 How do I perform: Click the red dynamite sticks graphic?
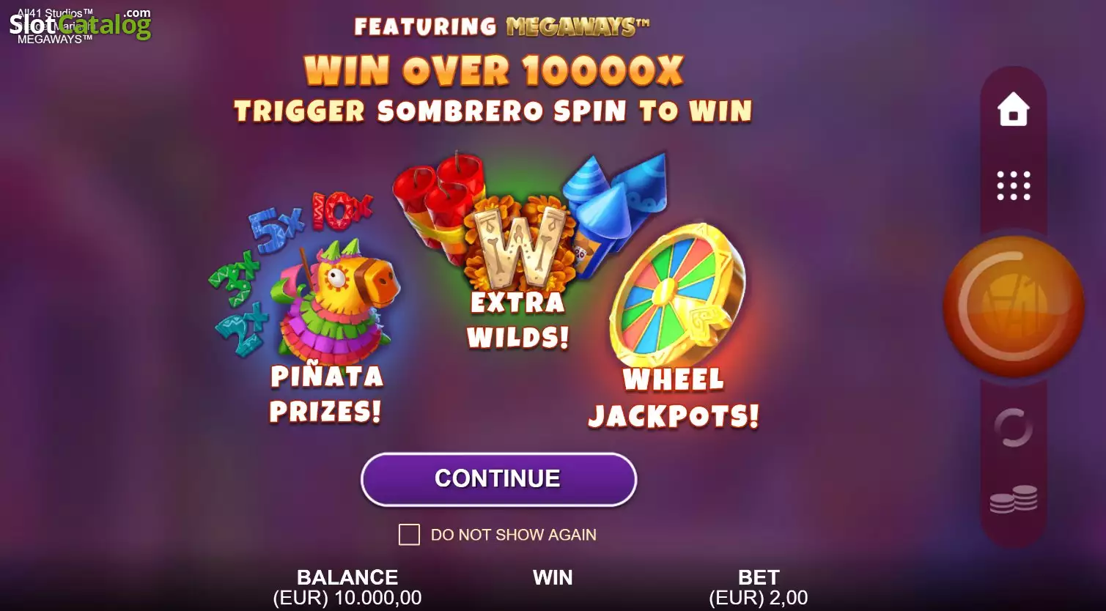coord(438,203)
